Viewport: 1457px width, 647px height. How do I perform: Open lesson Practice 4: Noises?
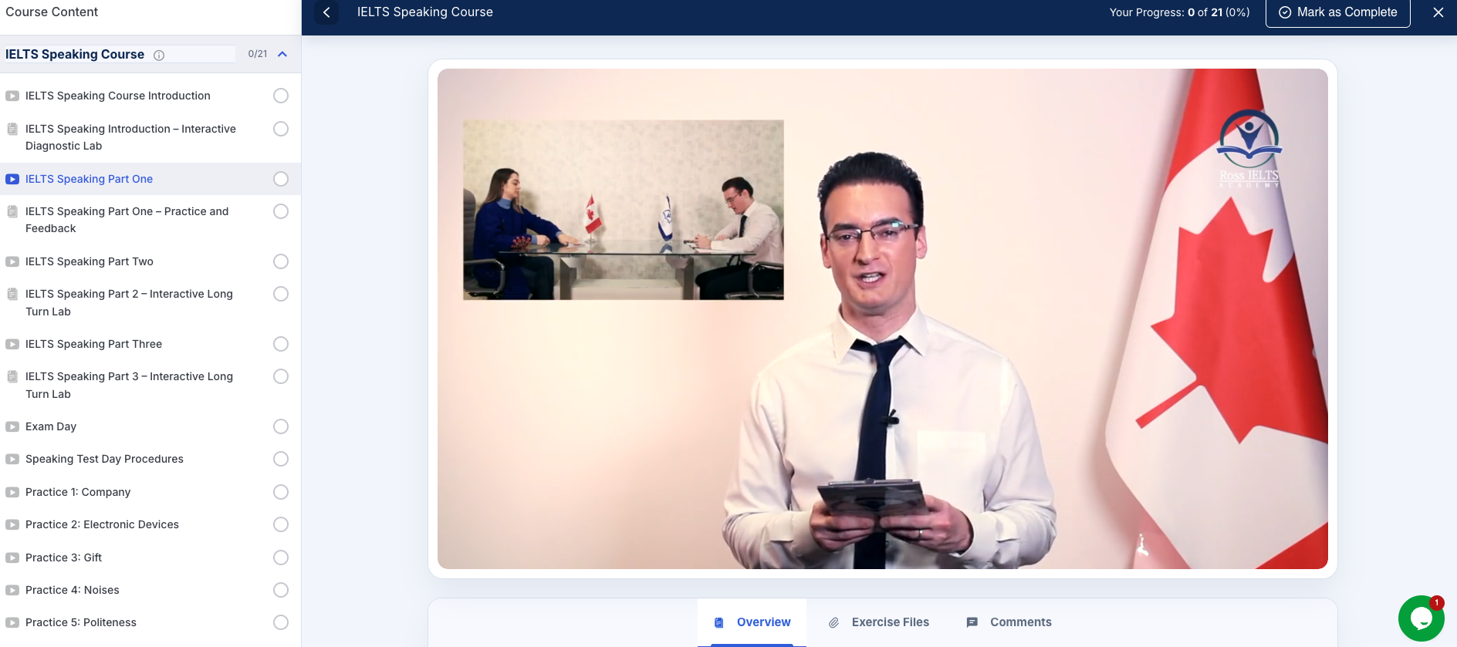(73, 590)
